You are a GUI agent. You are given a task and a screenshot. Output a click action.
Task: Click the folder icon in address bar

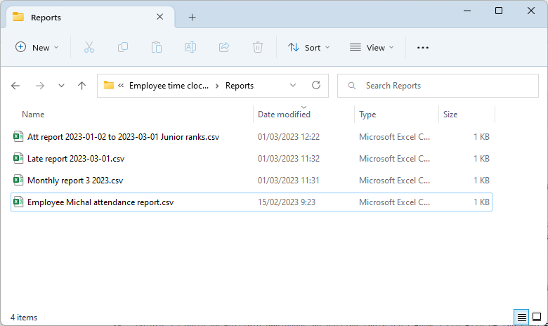(x=109, y=85)
